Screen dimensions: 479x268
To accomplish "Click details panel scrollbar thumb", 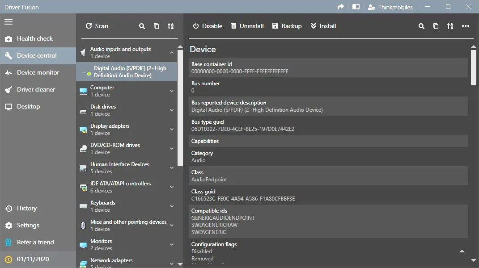I will click(474, 67).
